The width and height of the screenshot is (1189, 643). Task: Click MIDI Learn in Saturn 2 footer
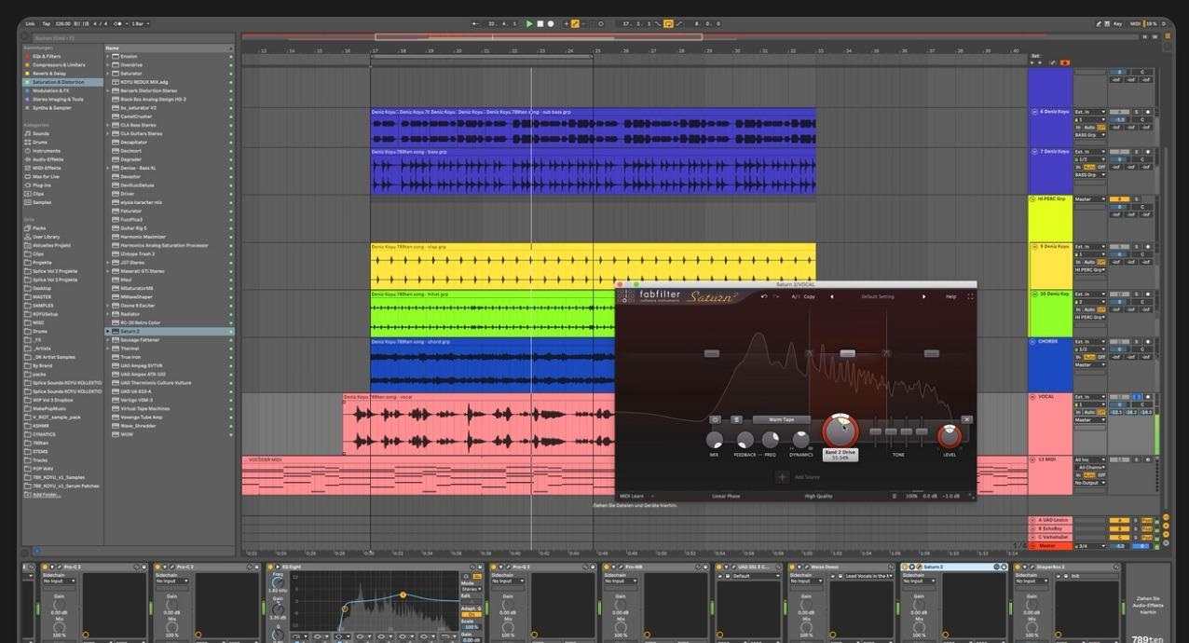pyautogui.click(x=632, y=496)
